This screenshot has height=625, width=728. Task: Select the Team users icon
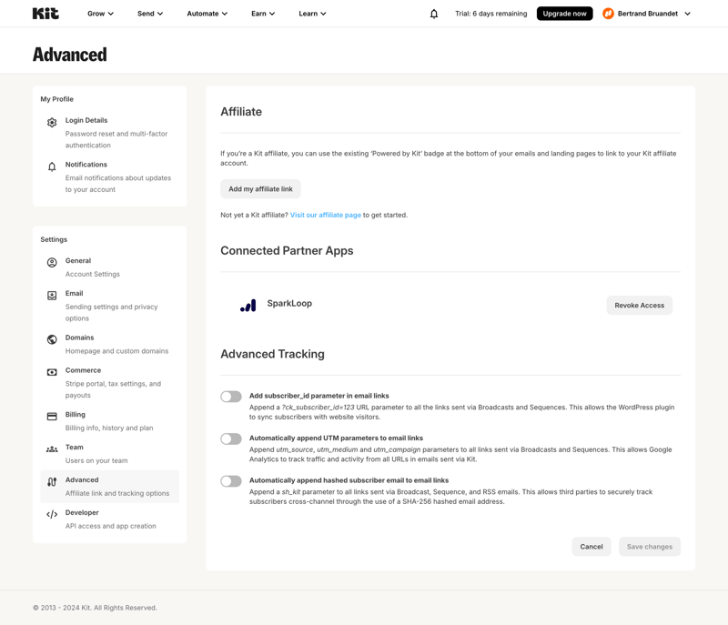[52, 448]
